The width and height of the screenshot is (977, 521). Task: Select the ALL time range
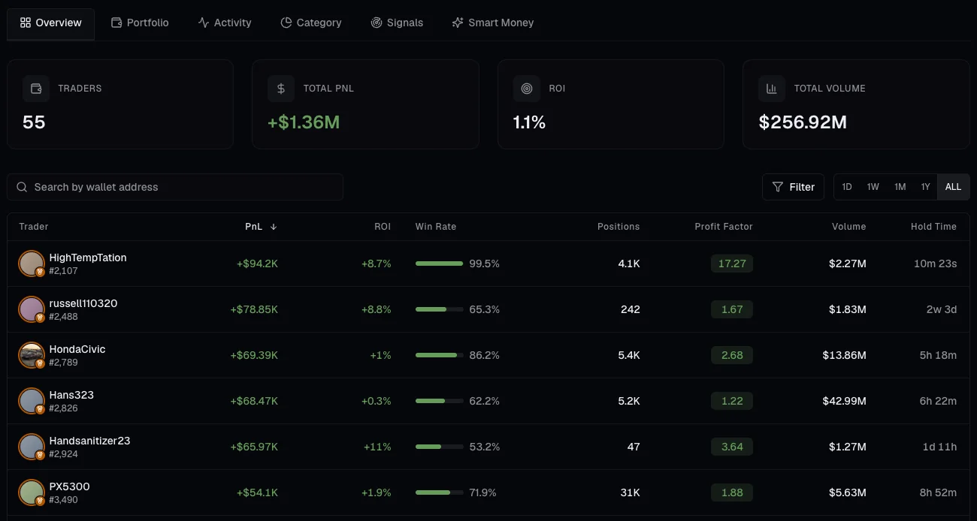(x=953, y=187)
